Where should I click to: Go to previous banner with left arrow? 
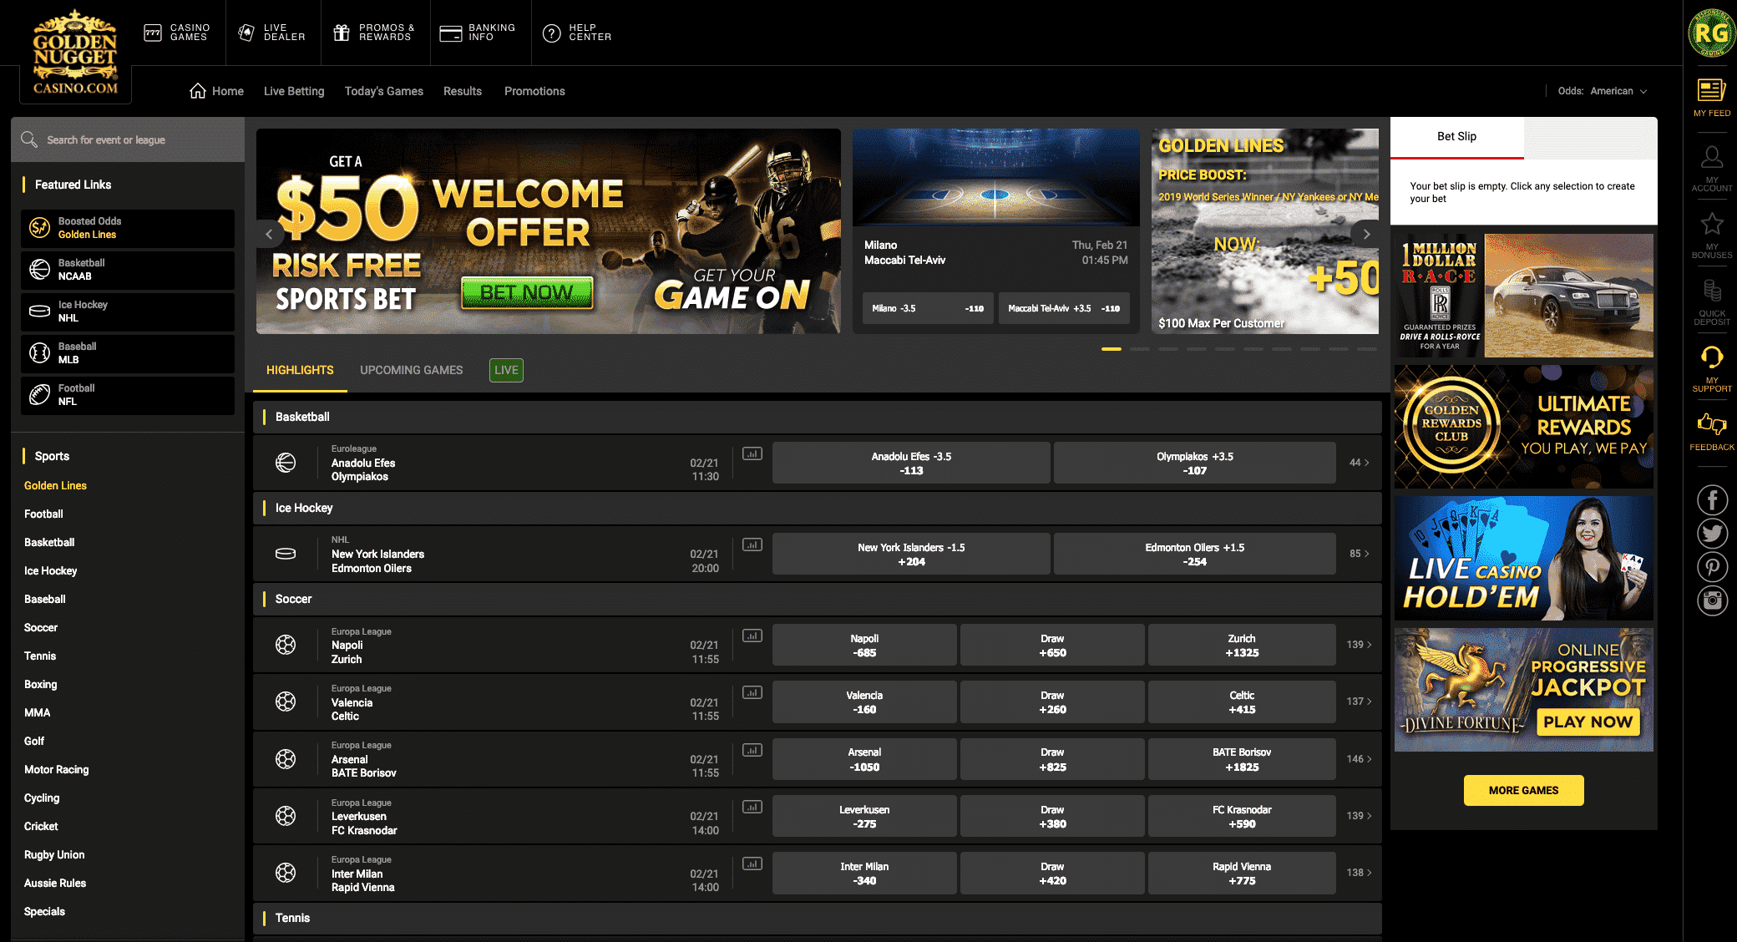pos(269,235)
